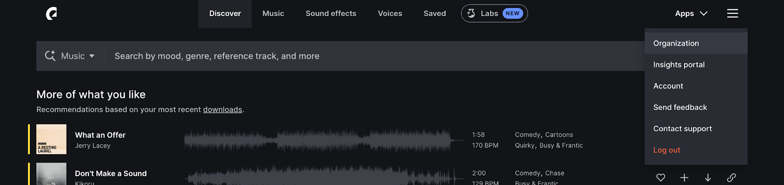784x185 pixels.
Task: Select Contact support in the menu
Action: click(696, 129)
